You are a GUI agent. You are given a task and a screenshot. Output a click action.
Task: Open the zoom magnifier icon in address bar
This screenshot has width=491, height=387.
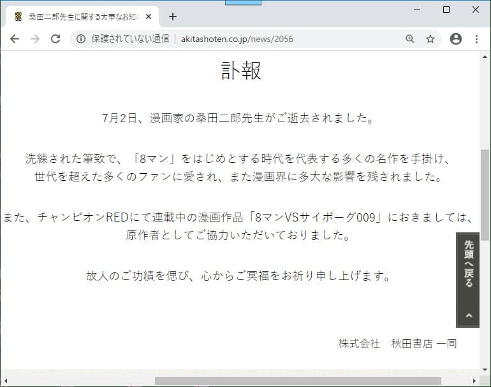click(409, 39)
